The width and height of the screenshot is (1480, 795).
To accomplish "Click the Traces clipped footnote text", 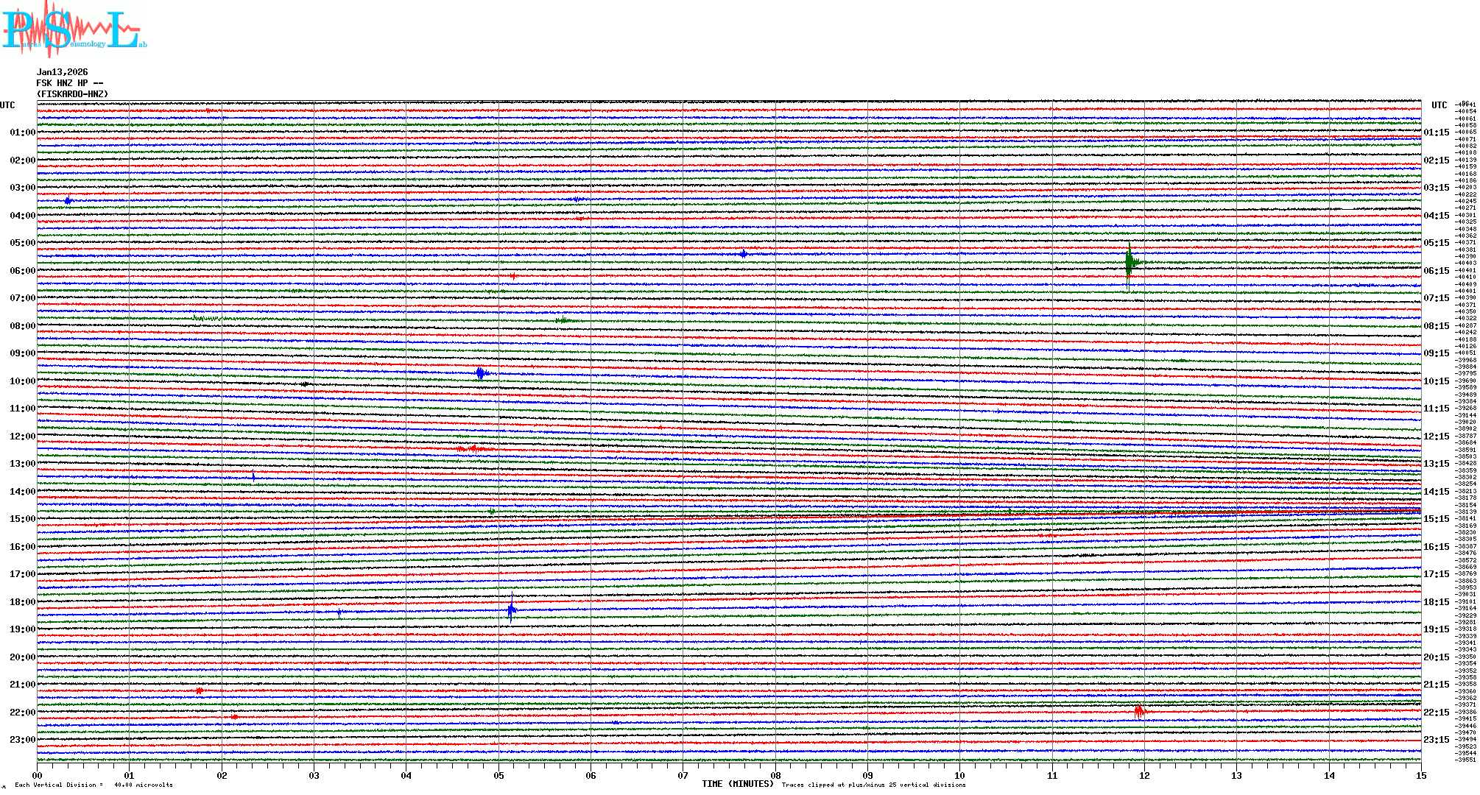I will [x=873, y=785].
